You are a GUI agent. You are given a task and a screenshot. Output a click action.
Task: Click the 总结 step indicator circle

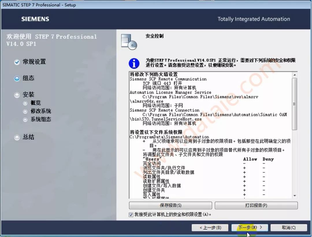tap(17, 137)
